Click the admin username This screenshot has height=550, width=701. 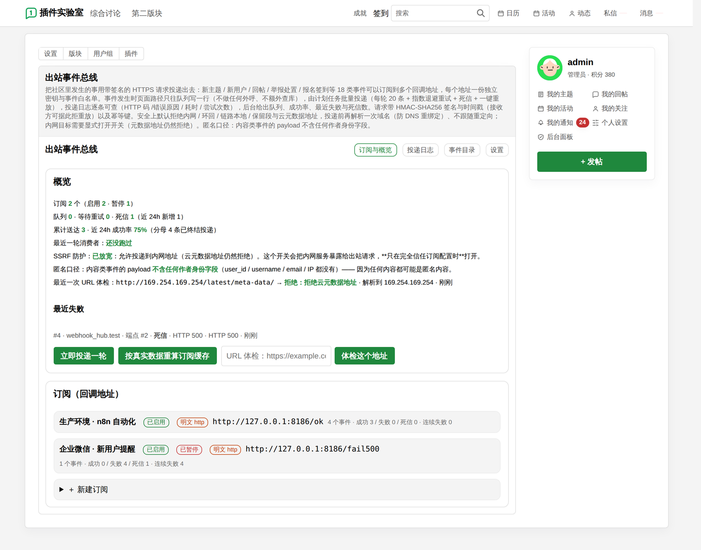point(581,62)
